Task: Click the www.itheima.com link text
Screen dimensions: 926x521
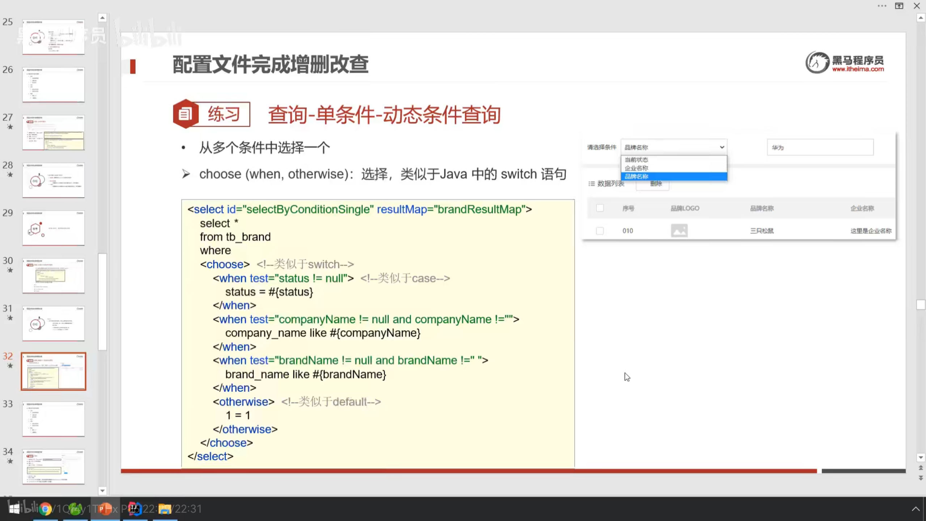Action: point(858,69)
